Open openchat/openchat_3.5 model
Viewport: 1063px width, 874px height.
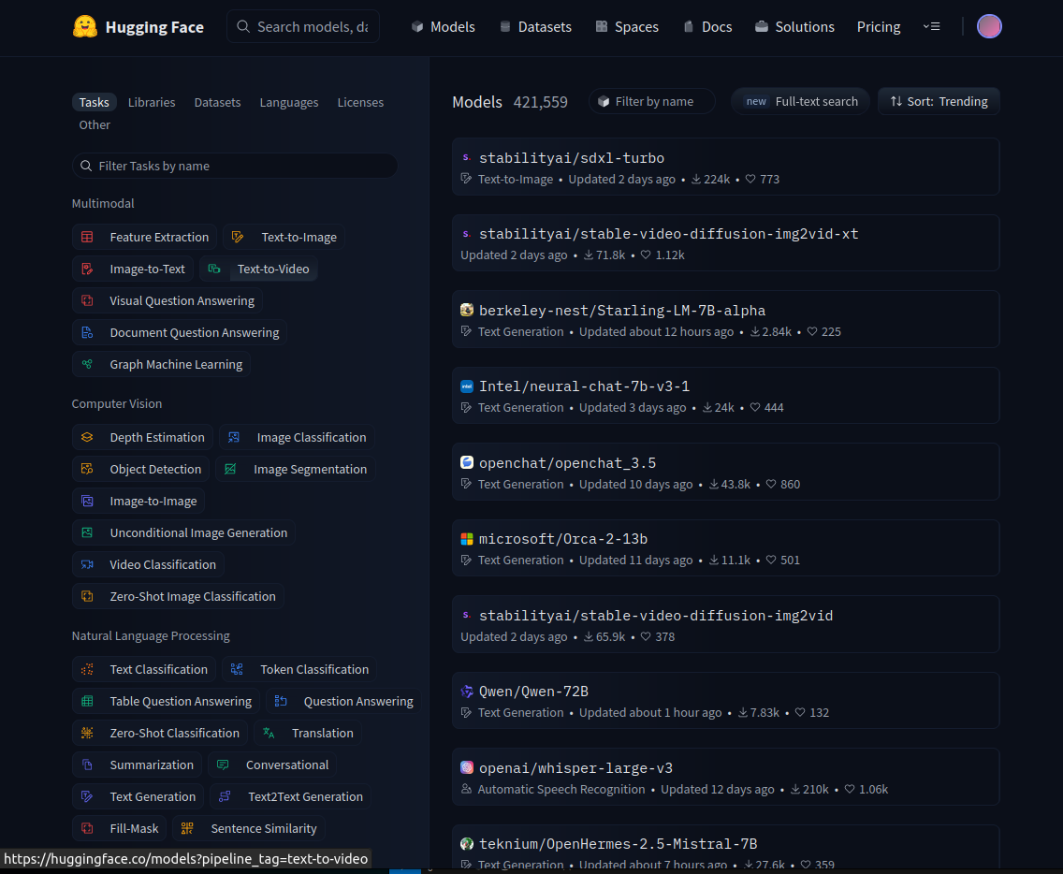click(x=725, y=472)
